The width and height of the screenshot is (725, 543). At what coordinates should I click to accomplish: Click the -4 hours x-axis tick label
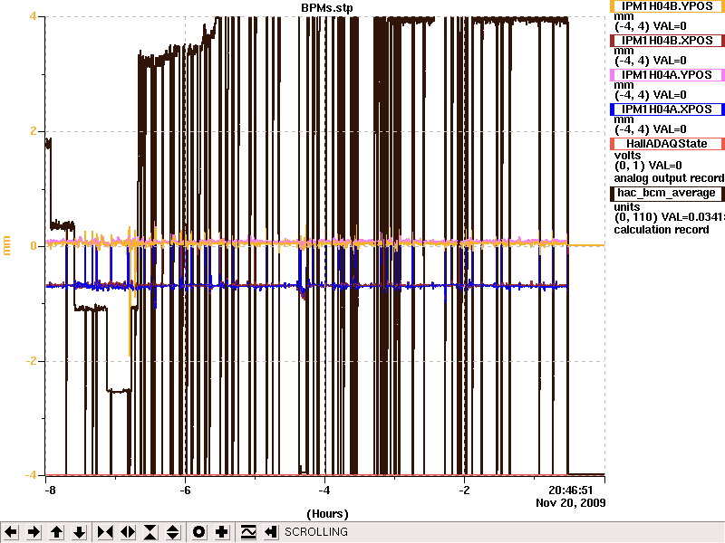tap(324, 491)
